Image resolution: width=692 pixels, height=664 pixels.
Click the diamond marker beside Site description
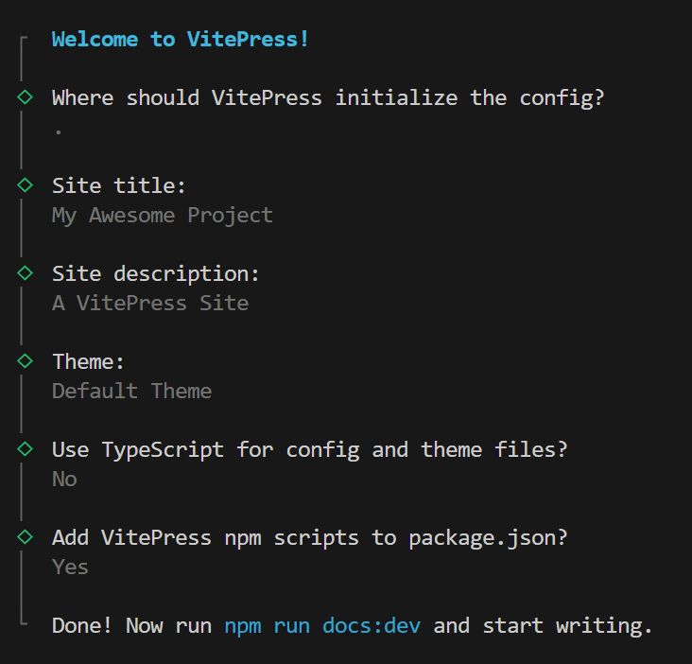(x=26, y=273)
